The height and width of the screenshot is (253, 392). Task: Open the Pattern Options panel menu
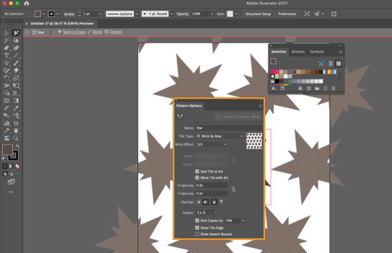pos(260,106)
